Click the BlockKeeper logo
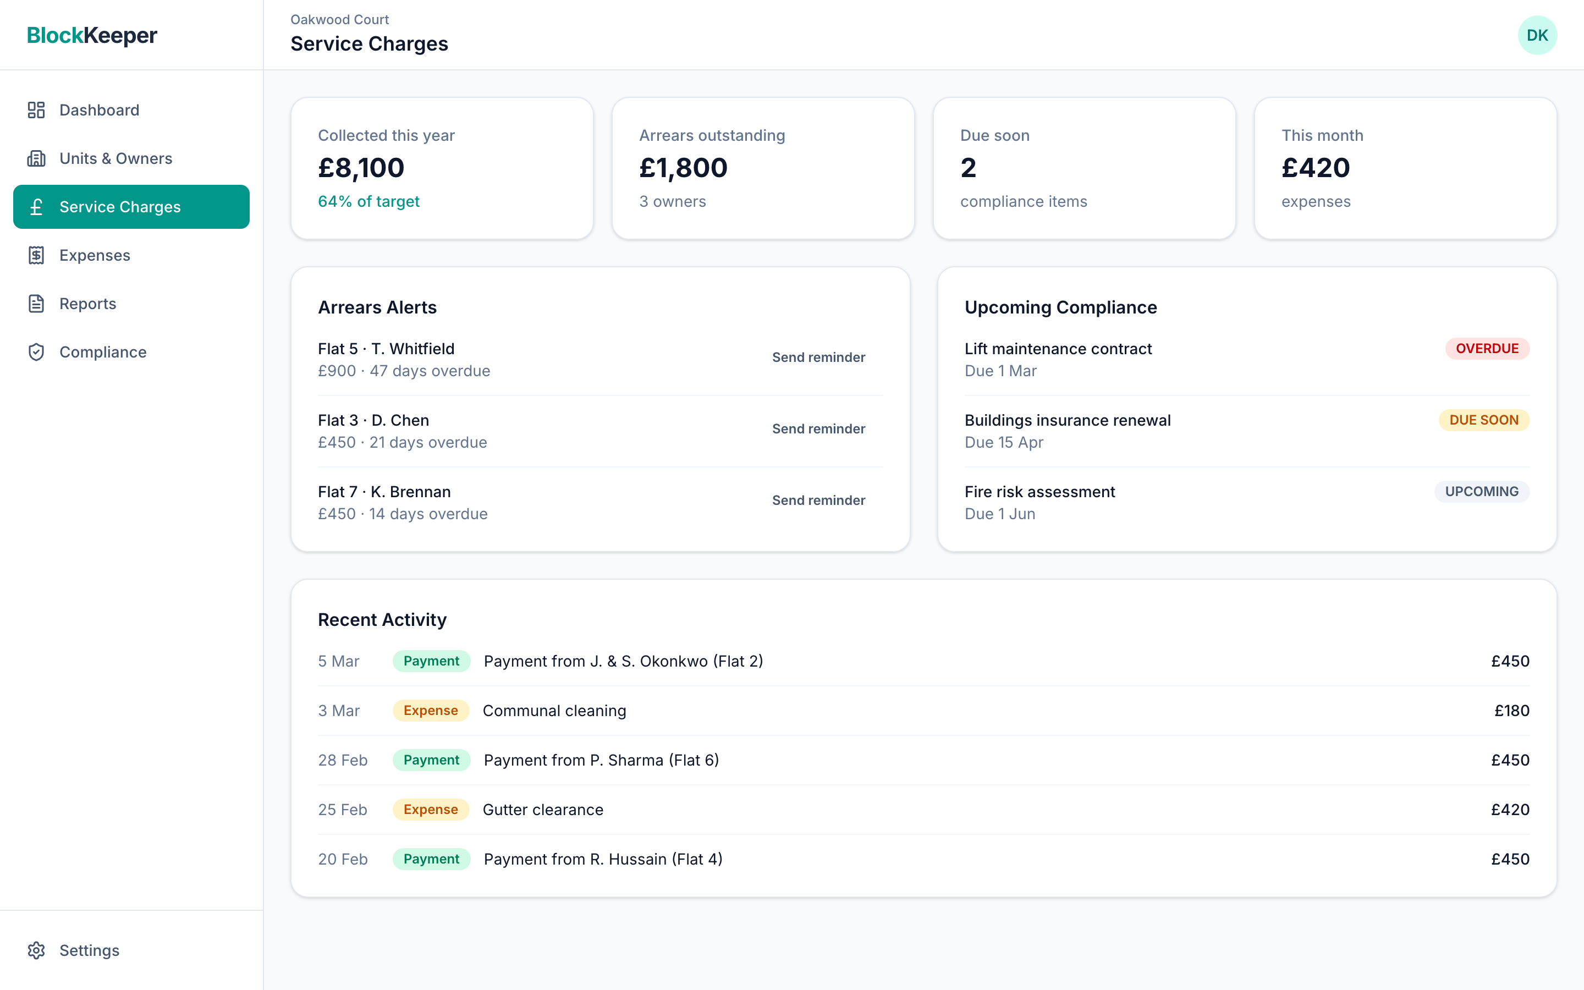 92,35
